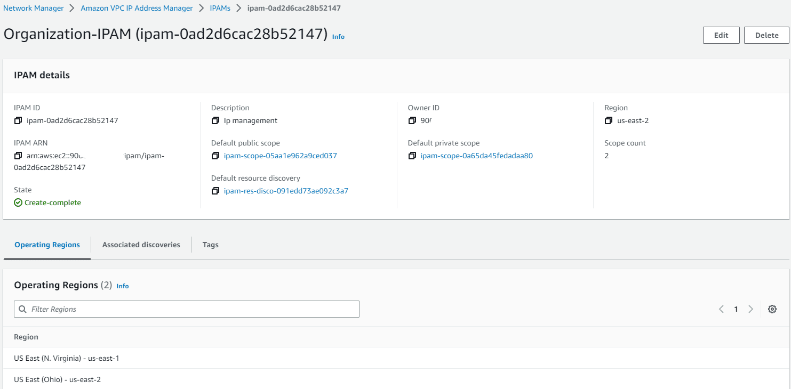The height and width of the screenshot is (389, 791).
Task: Copy the Owner ID icon
Action: click(x=412, y=120)
